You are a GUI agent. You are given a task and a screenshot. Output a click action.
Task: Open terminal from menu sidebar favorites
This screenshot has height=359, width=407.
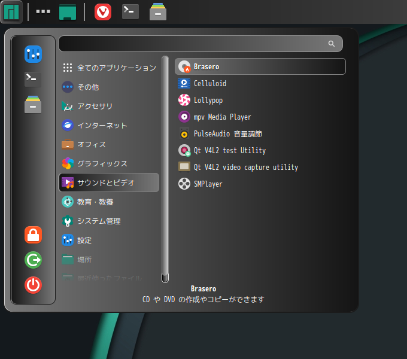click(33, 79)
